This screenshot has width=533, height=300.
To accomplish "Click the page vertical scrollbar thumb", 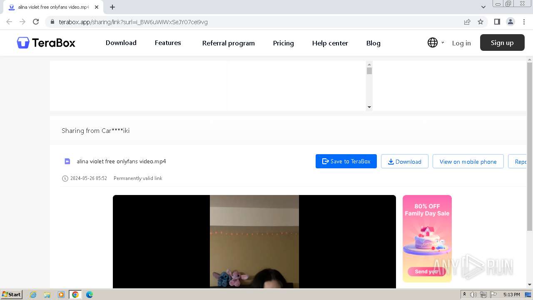I will tap(530, 146).
